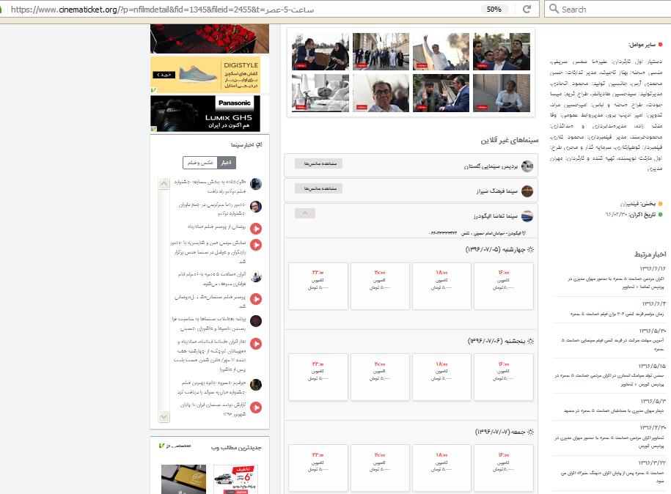Play the first video item in the cinema news list

coord(256,229)
